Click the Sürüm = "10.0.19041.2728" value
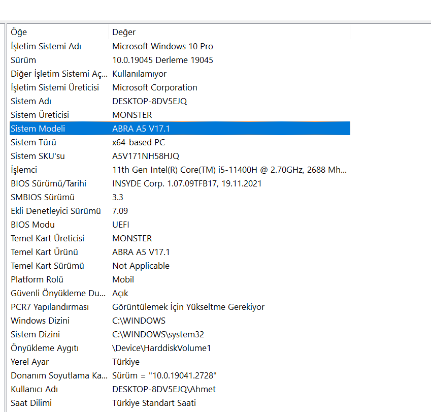The width and height of the screenshot is (431, 412). (164, 375)
